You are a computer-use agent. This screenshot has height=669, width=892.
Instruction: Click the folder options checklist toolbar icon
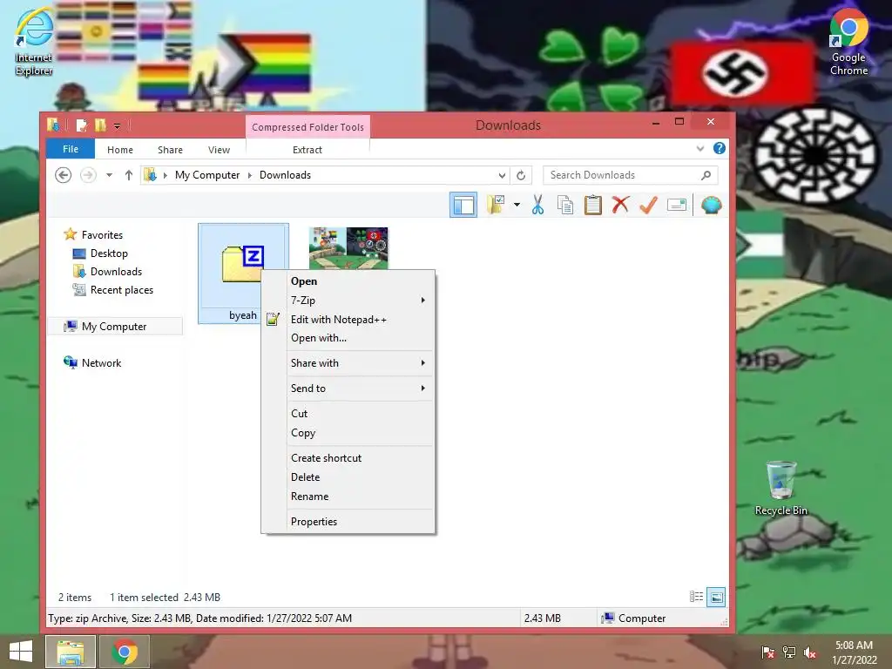click(x=496, y=205)
